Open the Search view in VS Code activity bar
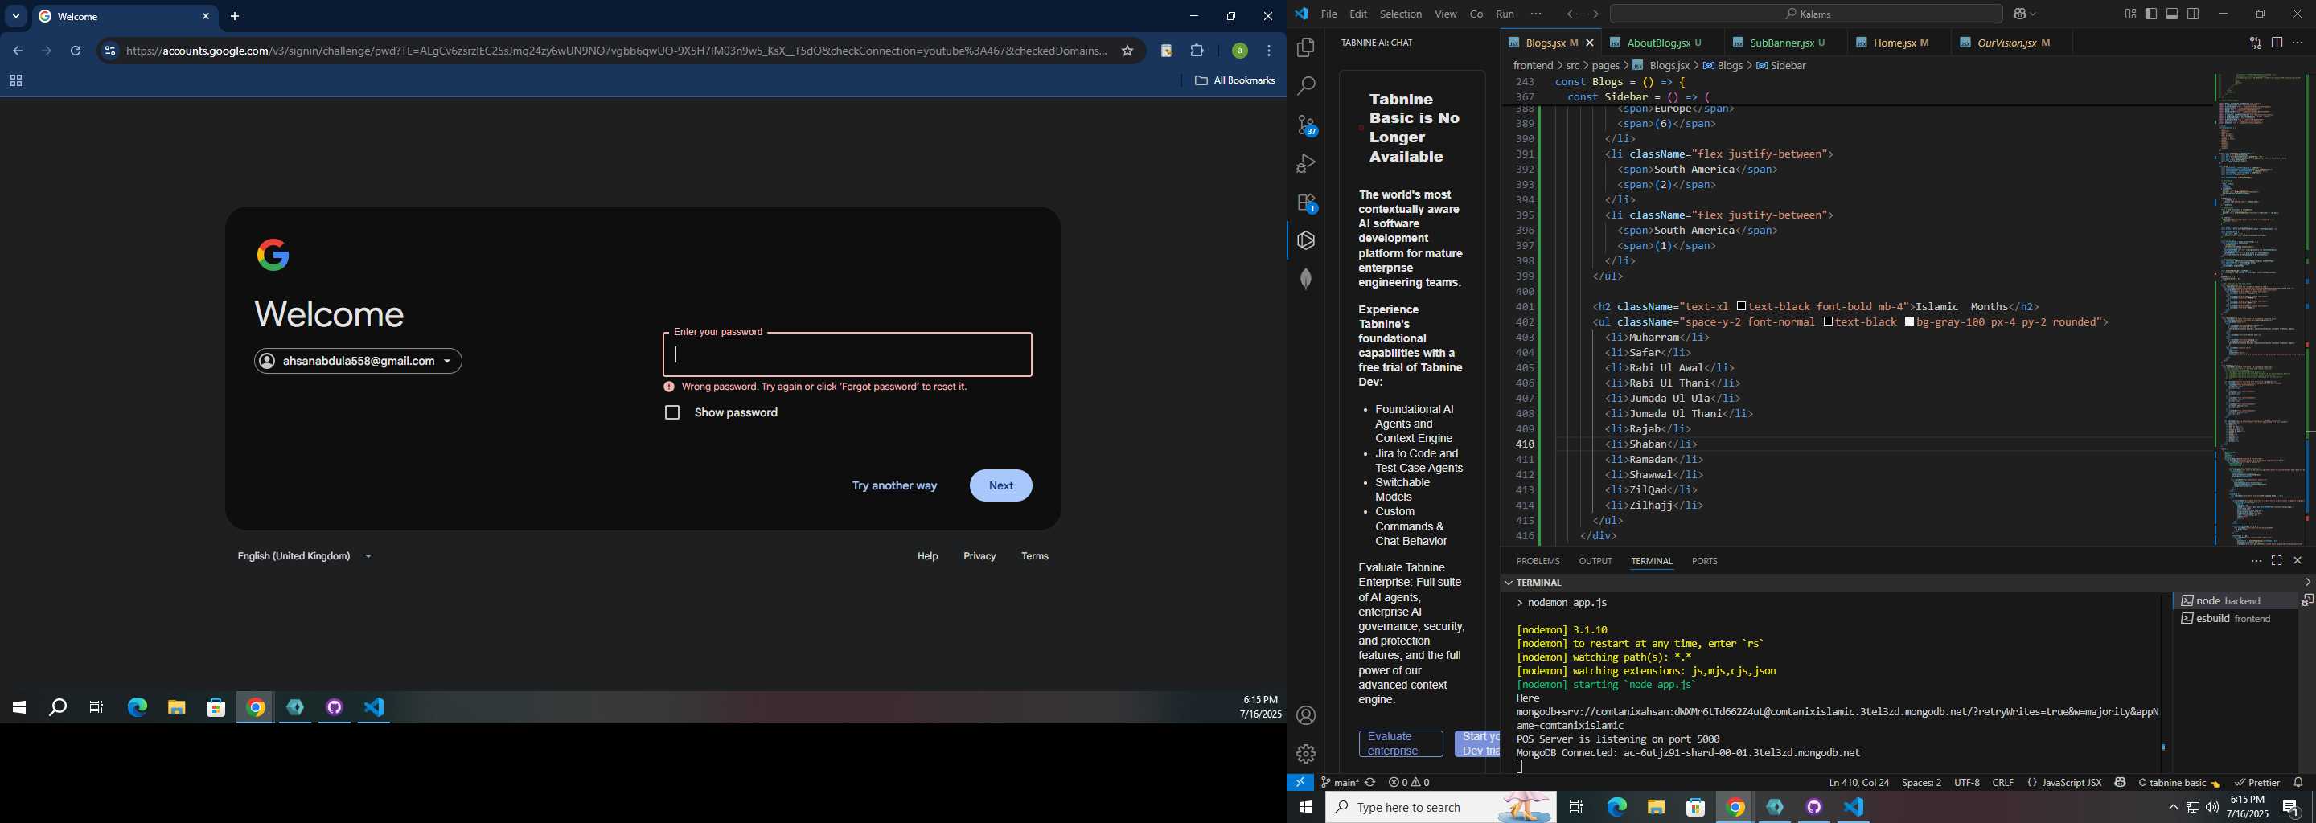Screen dimensions: 2316x823 [x=1305, y=86]
